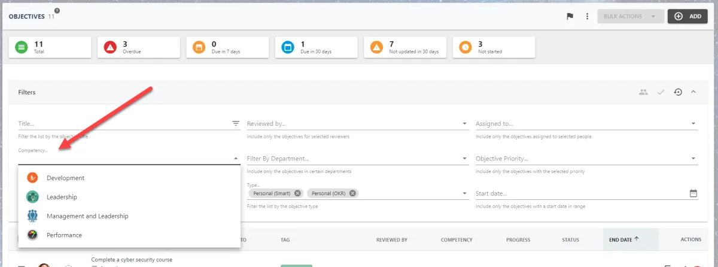Focus the Start date input field
718x267 pixels.
tap(582, 193)
